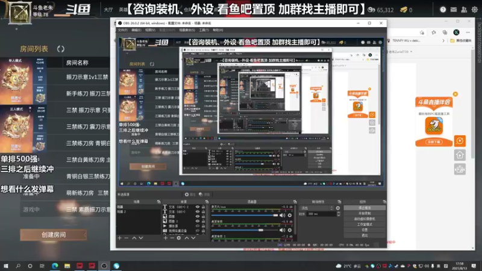This screenshot has height=271, width=482.
Task: Move scene down with the arrow icon
Action: 141,238
